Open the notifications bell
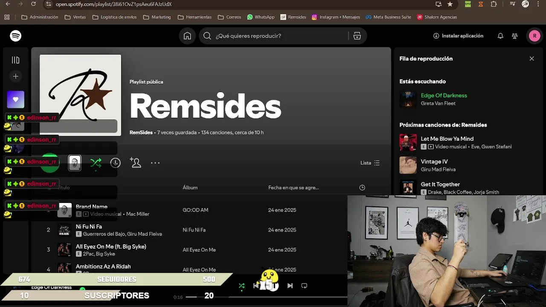 (x=500, y=36)
